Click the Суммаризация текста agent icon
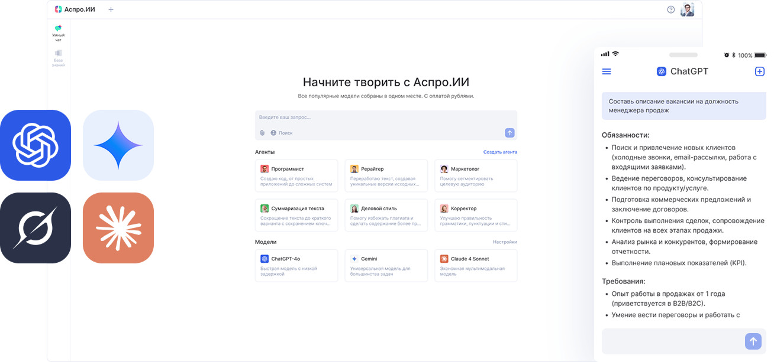Viewport: 774px width, 362px height. point(265,208)
